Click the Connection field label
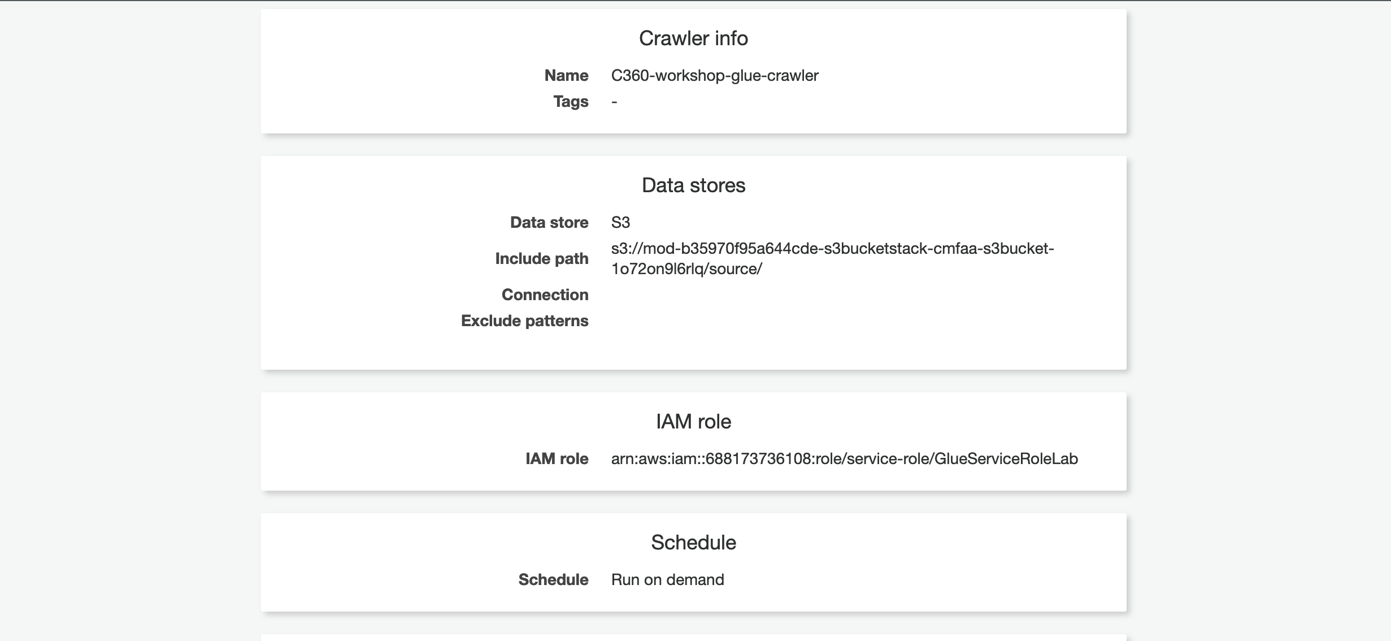Viewport: 1391px width, 641px height. 545,294
